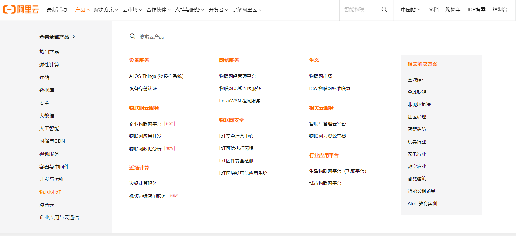Select 网络与CDN category in sidebar

pyautogui.click(x=52, y=141)
